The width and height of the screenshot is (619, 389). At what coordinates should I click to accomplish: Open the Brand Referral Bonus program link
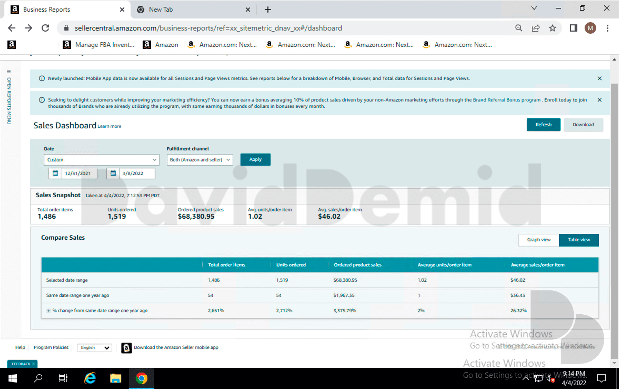[507, 100]
